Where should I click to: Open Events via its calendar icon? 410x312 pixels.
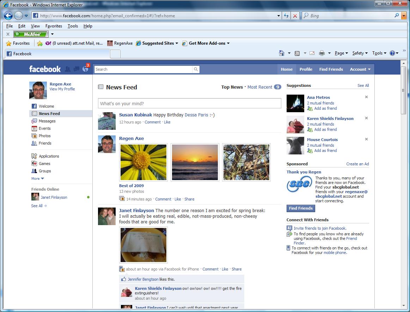(x=34, y=128)
